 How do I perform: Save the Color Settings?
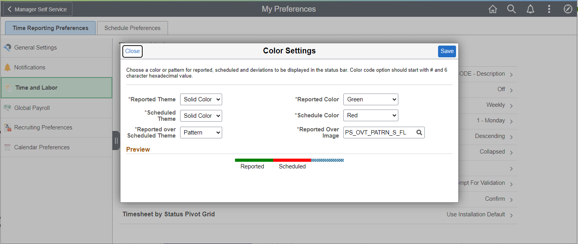click(x=447, y=51)
